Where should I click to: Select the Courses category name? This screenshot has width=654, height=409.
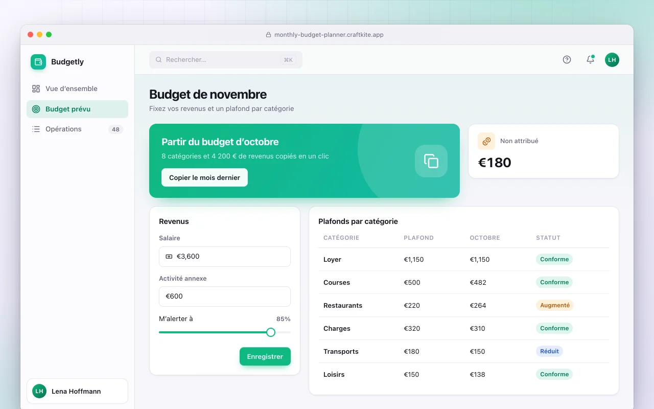pyautogui.click(x=337, y=282)
